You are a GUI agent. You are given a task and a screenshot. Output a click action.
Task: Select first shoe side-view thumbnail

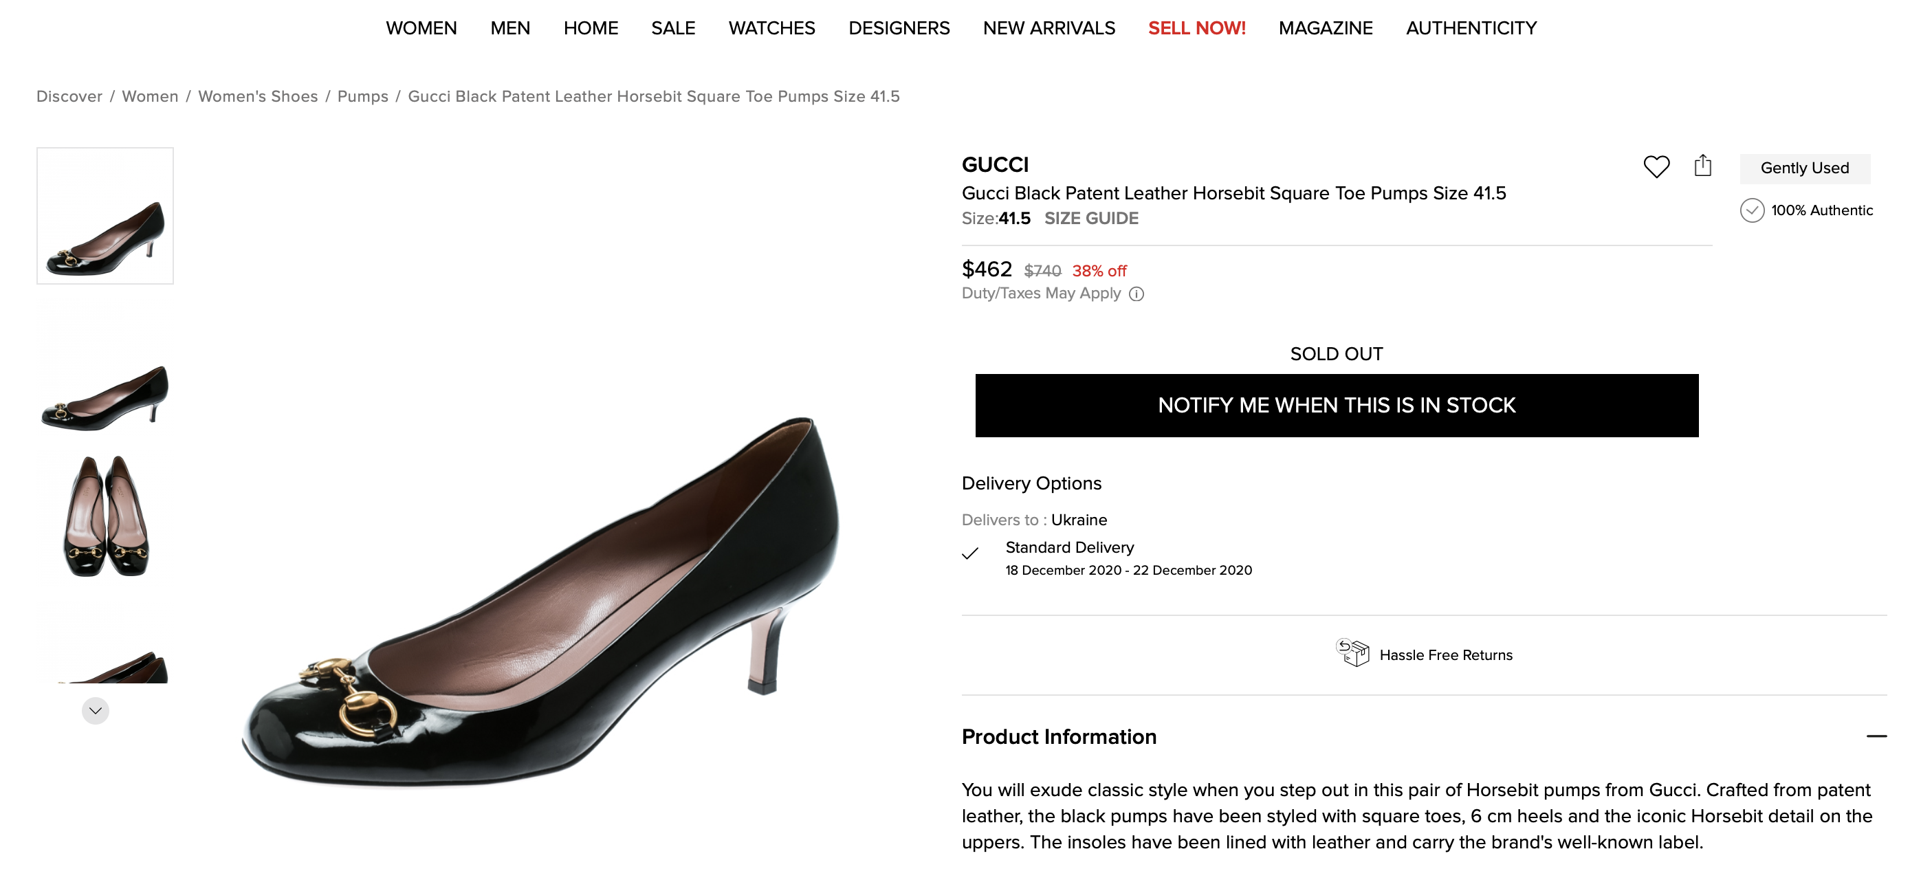pyautogui.click(x=105, y=216)
